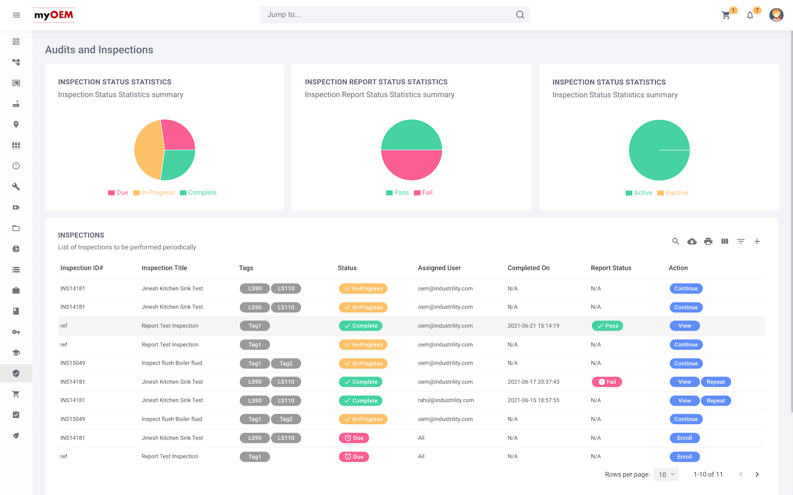Open the pie chart icon in sidebar
Image resolution: width=793 pixels, height=495 pixels.
click(x=16, y=249)
